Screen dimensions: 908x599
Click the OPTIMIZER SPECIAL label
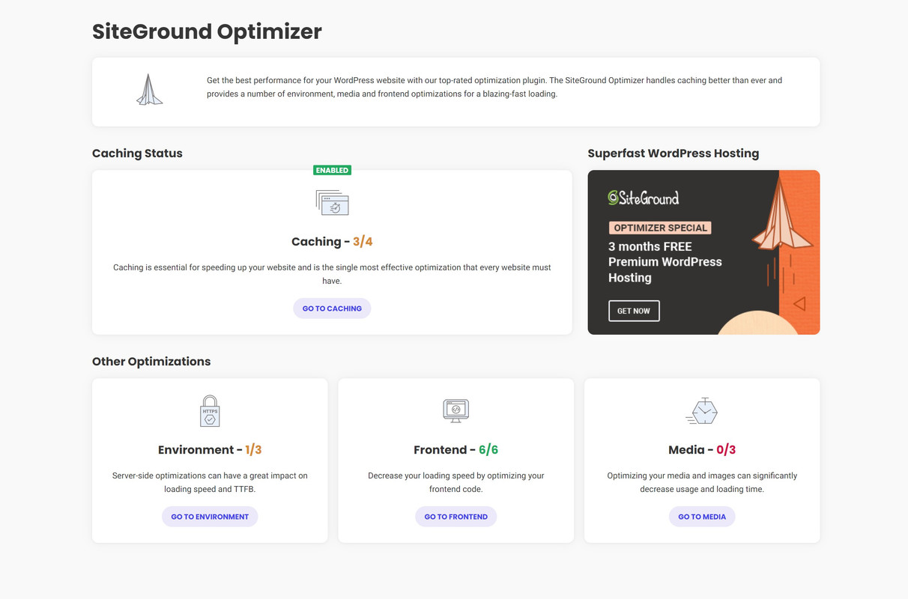[x=660, y=228]
